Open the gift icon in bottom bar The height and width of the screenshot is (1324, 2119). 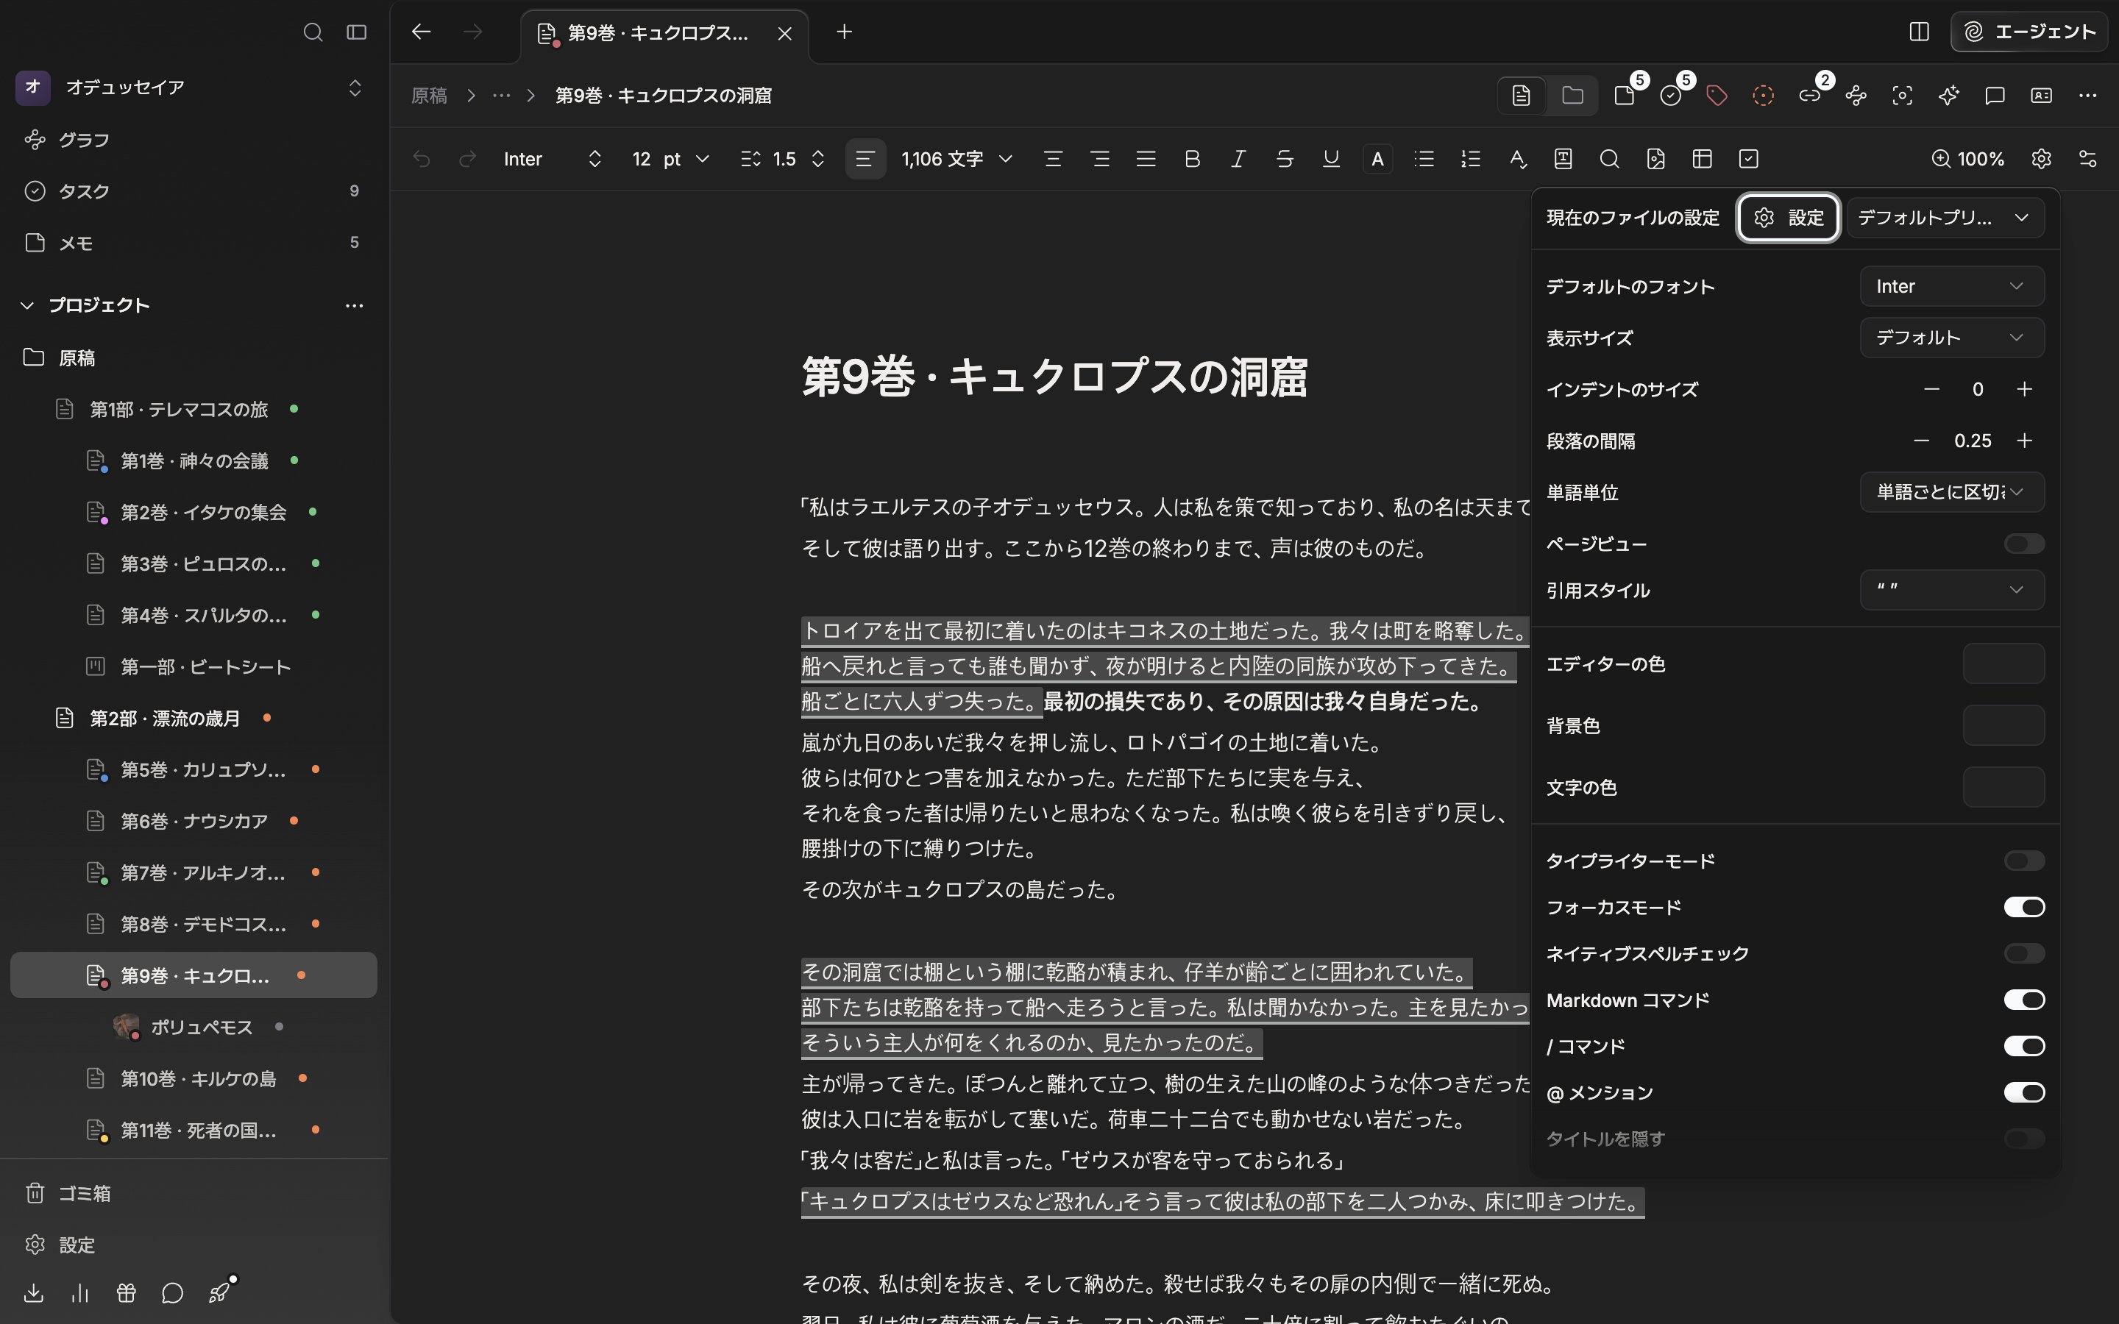pos(126,1292)
